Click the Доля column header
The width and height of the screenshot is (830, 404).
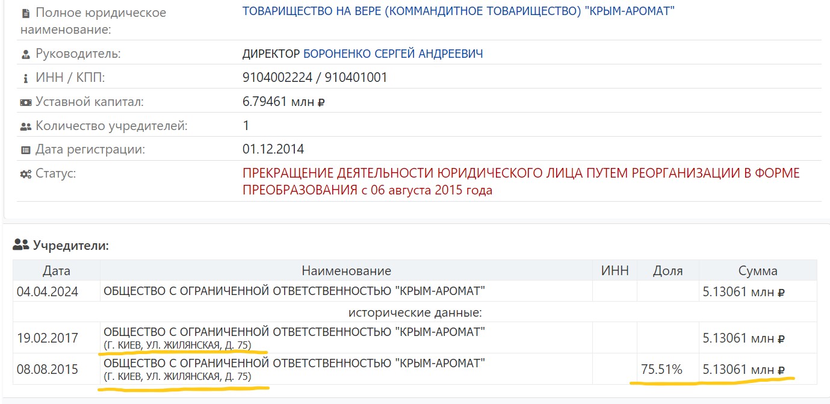pyautogui.click(x=667, y=271)
